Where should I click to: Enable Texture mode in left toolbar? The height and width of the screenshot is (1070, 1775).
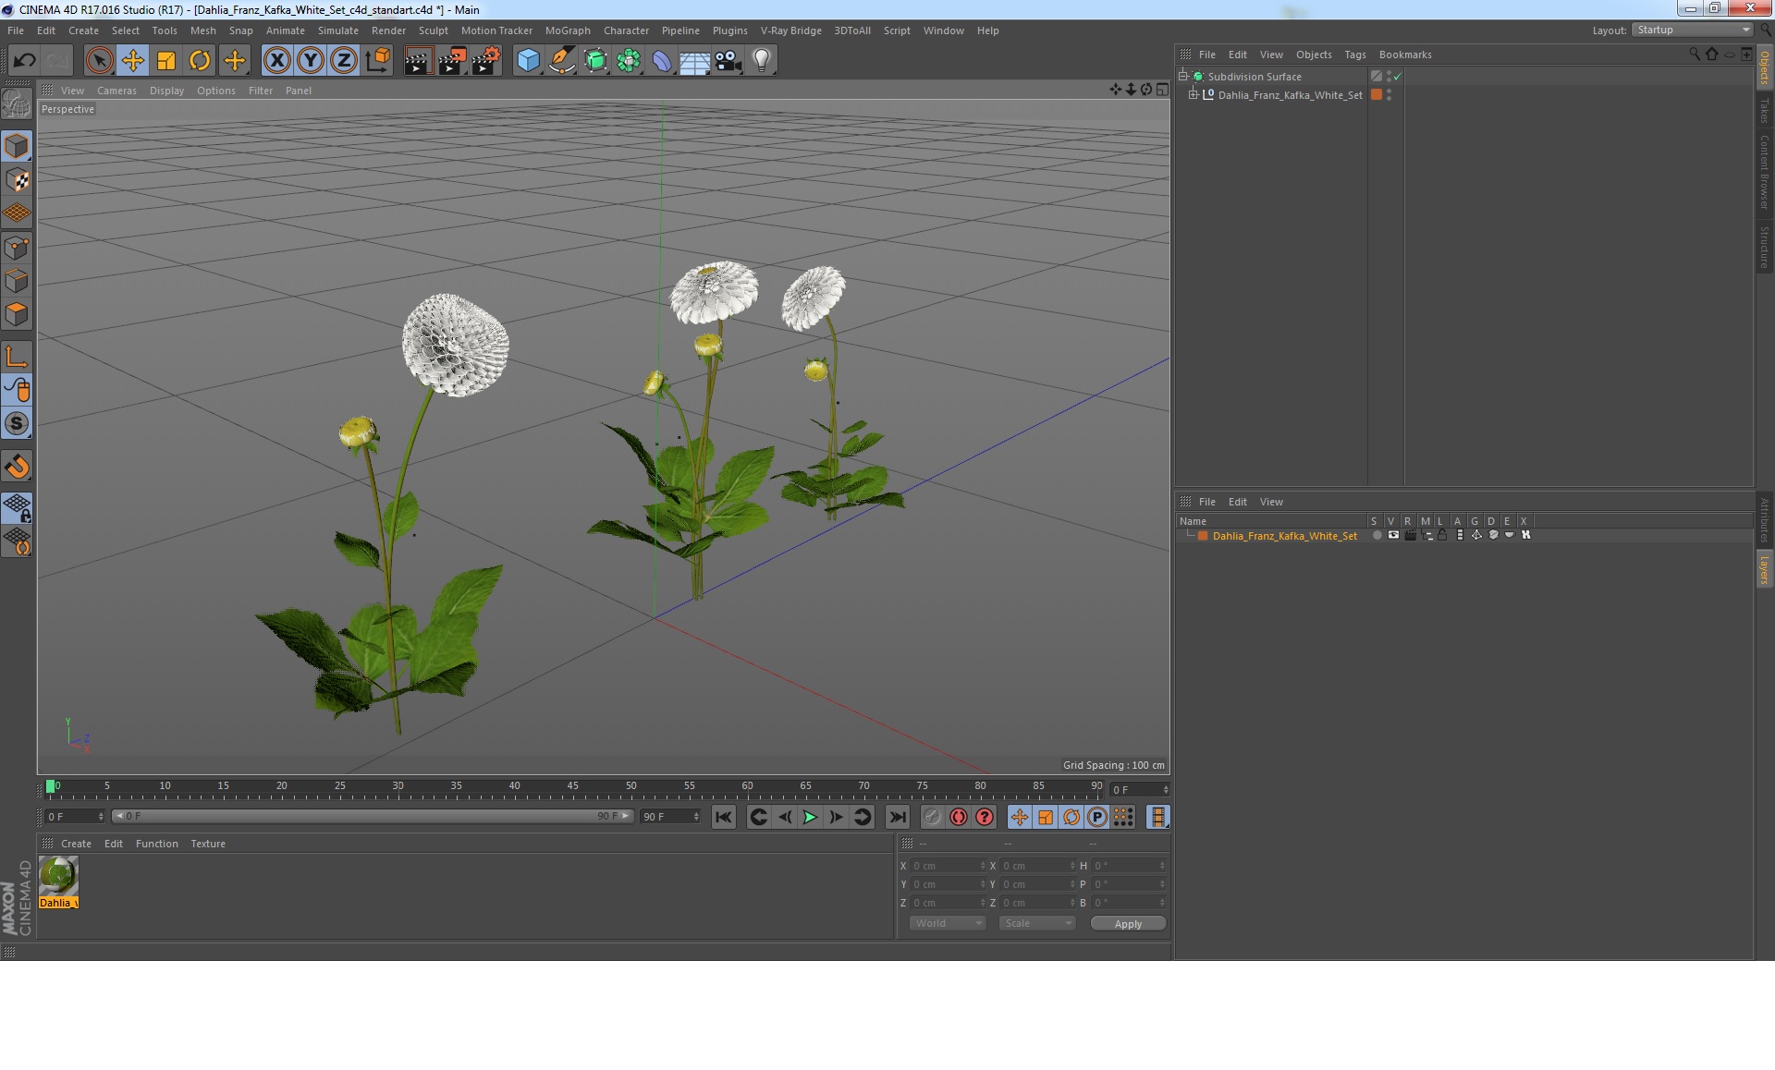tap(17, 180)
